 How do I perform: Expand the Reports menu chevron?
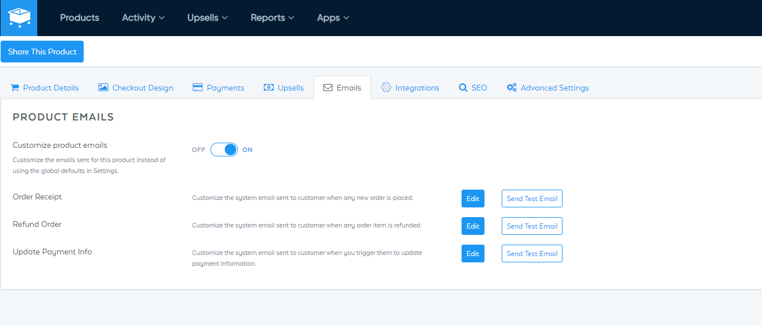(x=291, y=18)
